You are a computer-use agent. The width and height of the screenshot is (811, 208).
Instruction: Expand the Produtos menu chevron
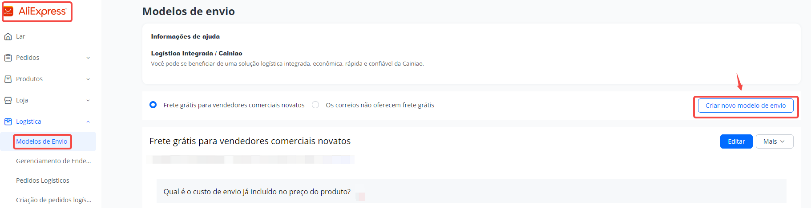click(88, 79)
